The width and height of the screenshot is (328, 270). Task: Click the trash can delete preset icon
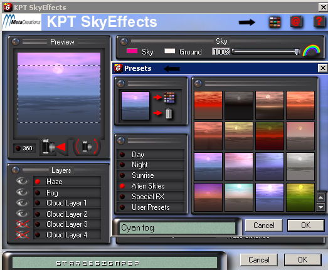(x=169, y=113)
